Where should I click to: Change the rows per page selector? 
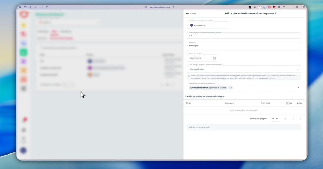(x=275, y=119)
